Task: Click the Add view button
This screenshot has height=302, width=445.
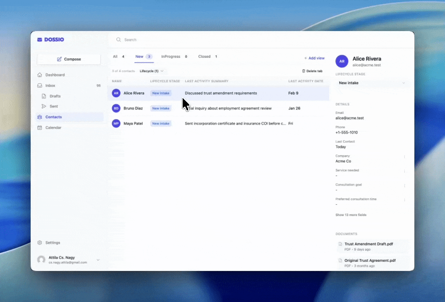Action: 314,58
